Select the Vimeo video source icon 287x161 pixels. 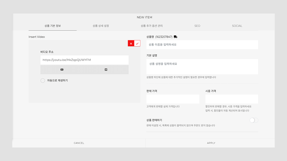pyautogui.click(x=106, y=70)
